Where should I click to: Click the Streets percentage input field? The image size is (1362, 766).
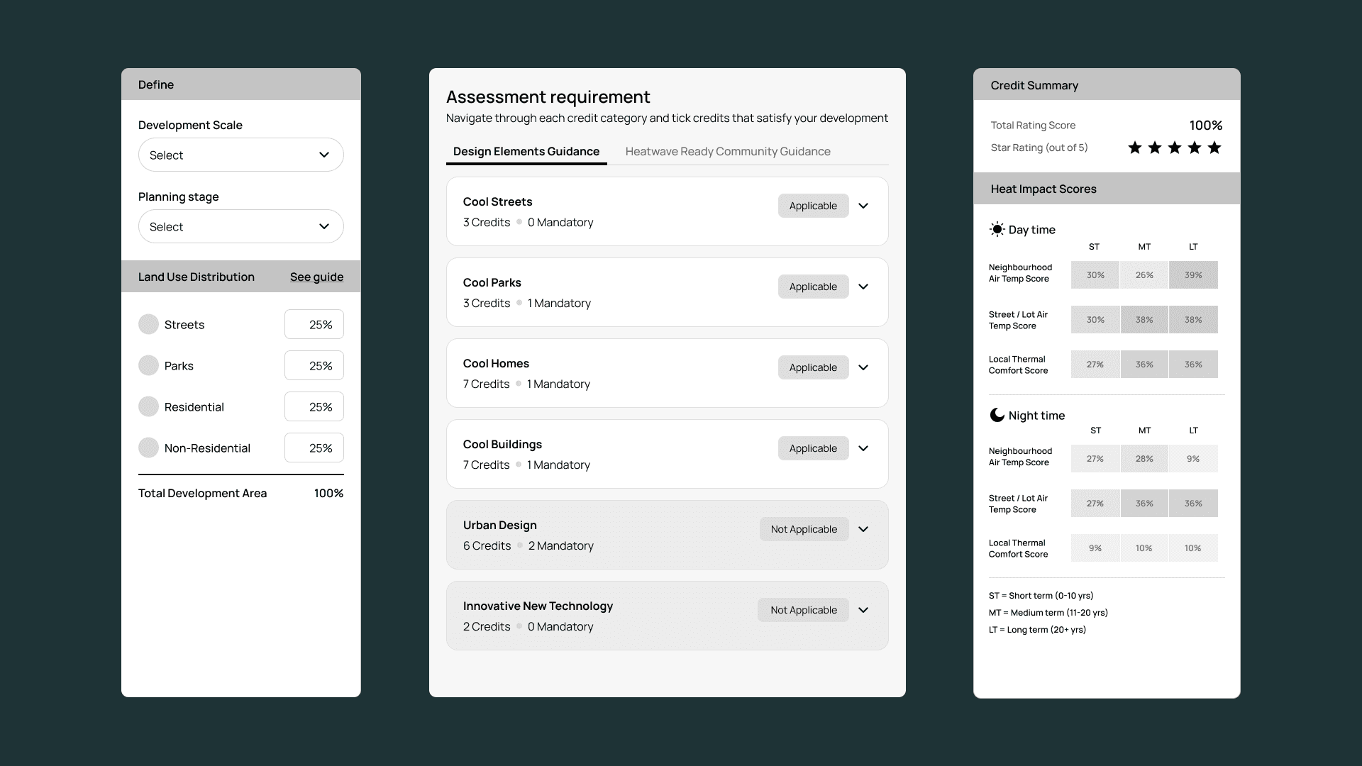(x=314, y=324)
